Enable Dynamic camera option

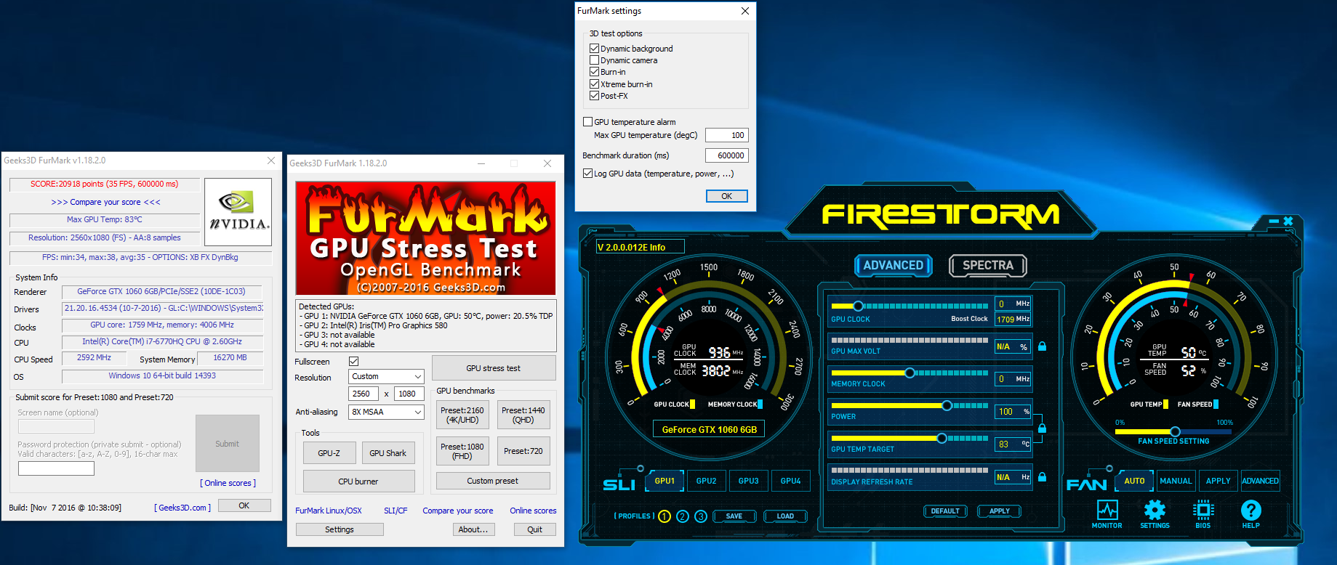pos(595,60)
